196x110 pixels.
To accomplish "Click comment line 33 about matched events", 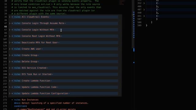I will (53, 11).
